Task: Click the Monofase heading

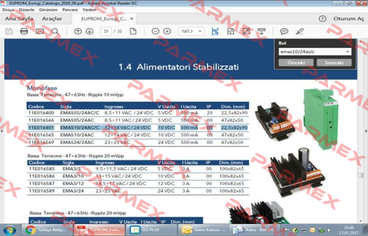Action: pos(42,88)
